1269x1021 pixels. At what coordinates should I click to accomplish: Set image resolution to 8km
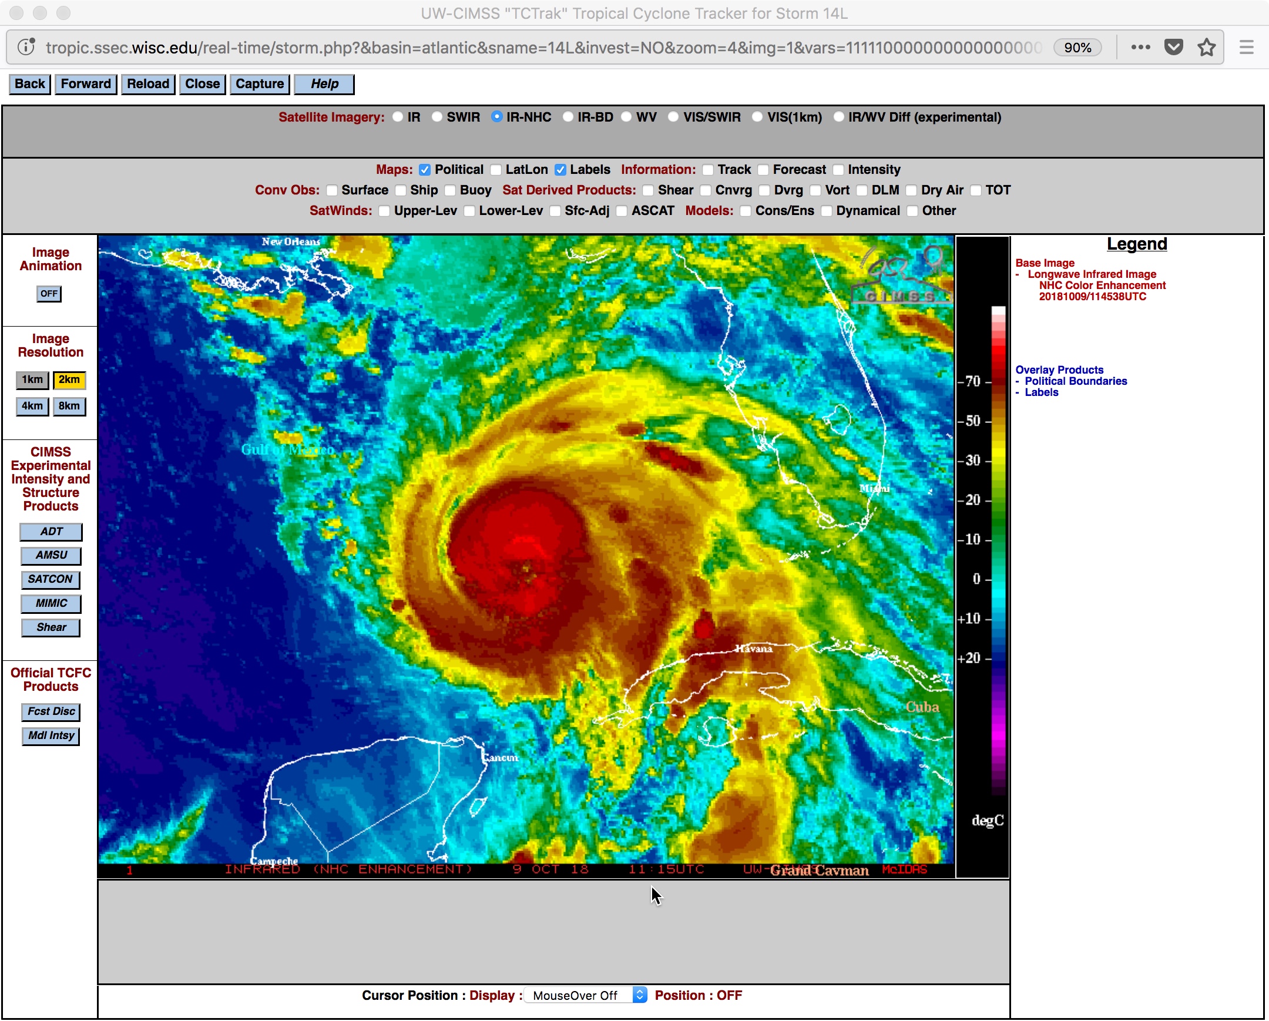point(69,407)
